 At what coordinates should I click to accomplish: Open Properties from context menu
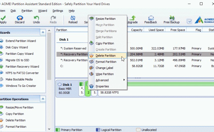(x=108, y=86)
